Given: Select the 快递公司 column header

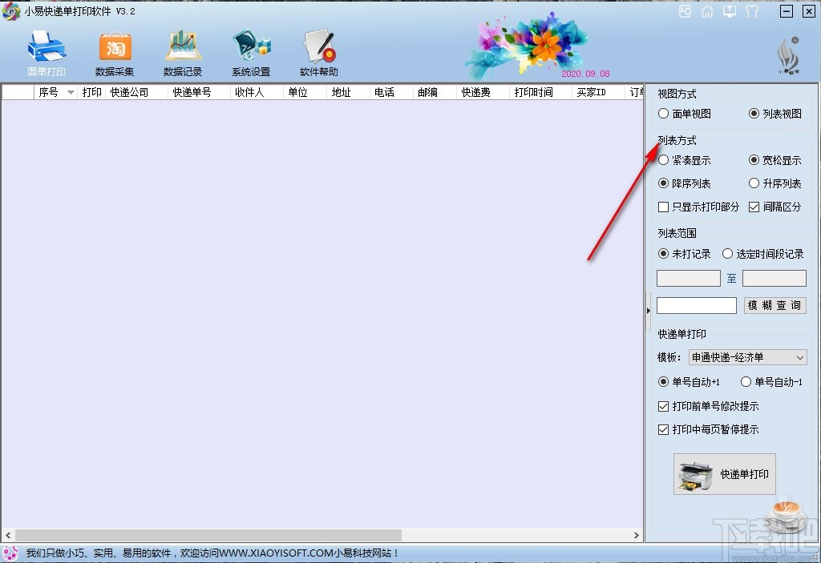Looking at the screenshot, I should coord(133,91).
